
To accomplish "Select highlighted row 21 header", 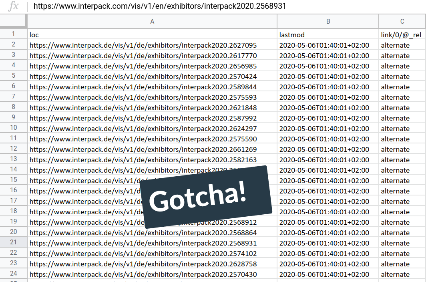I will [13, 242].
